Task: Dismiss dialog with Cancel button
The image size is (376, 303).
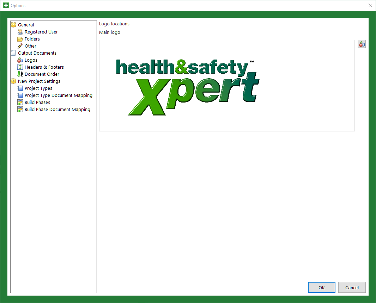Action: [x=352, y=287]
